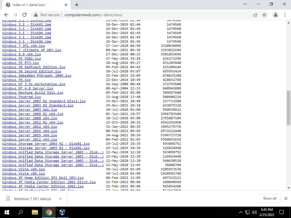Image resolution: width=291 pixels, height=218 pixels.
Task: Open the VirtualBox taskbar icon
Action: point(62,212)
